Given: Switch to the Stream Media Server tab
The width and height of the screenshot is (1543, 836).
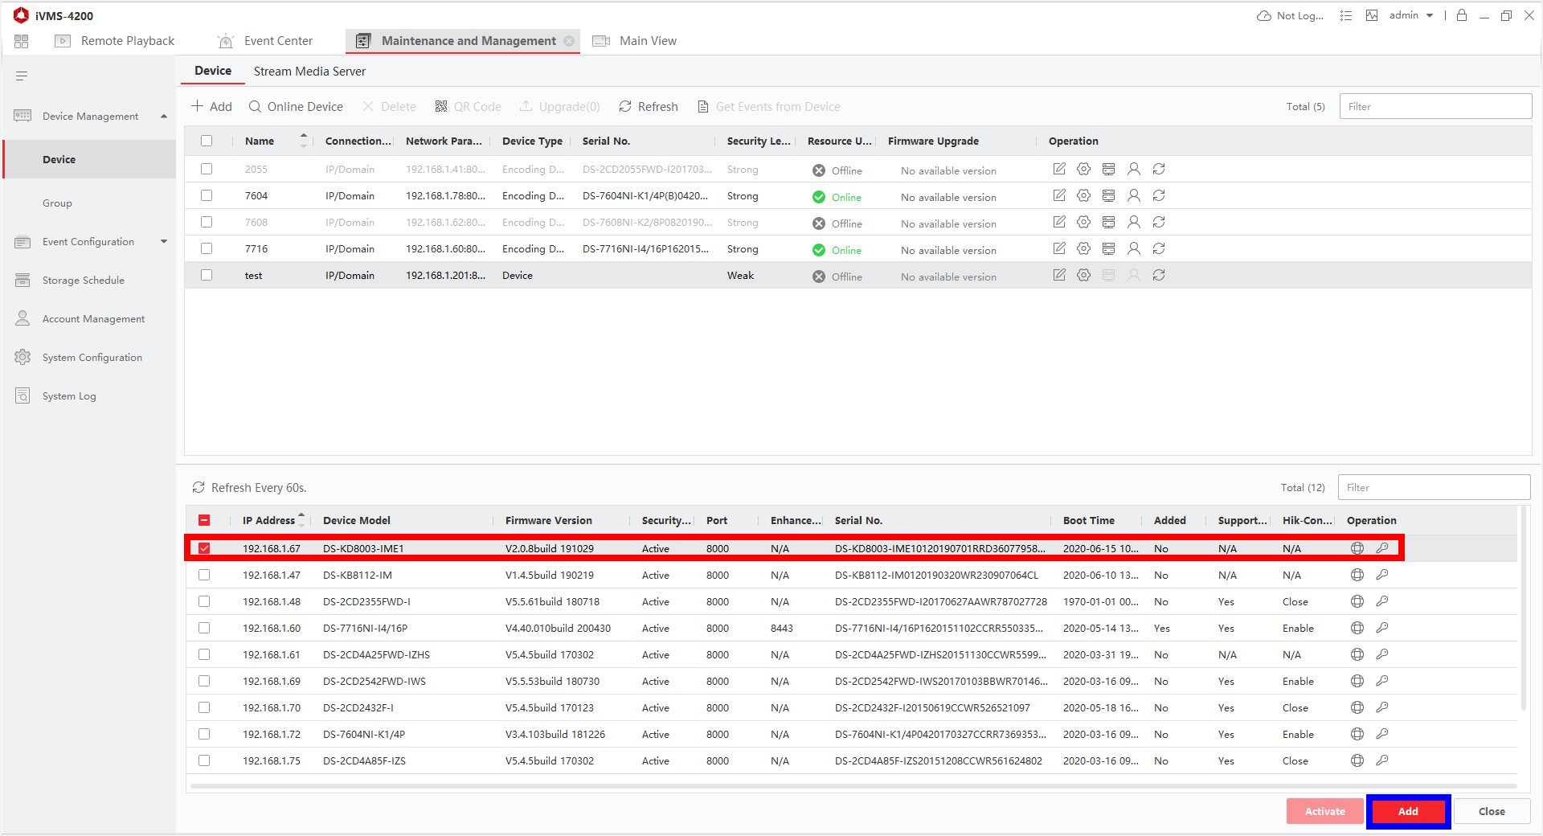Looking at the screenshot, I should (309, 72).
